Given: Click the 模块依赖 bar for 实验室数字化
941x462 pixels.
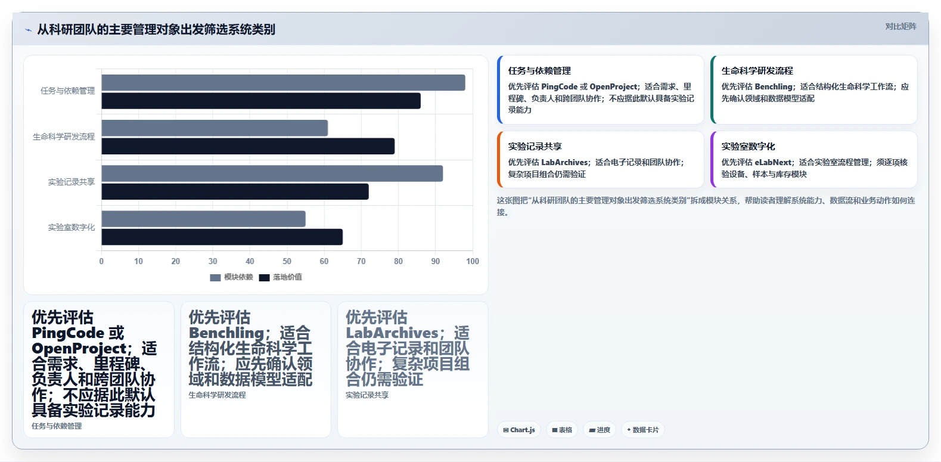Looking at the screenshot, I should pyautogui.click(x=203, y=219).
